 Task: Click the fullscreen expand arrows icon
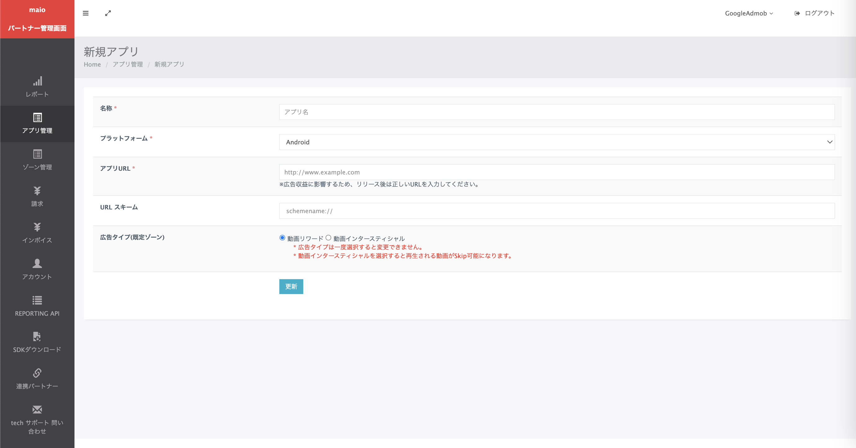pos(108,13)
